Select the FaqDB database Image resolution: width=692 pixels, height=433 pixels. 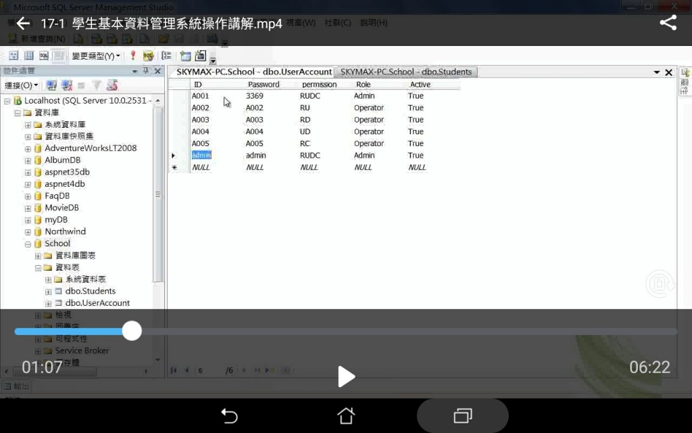[57, 196]
